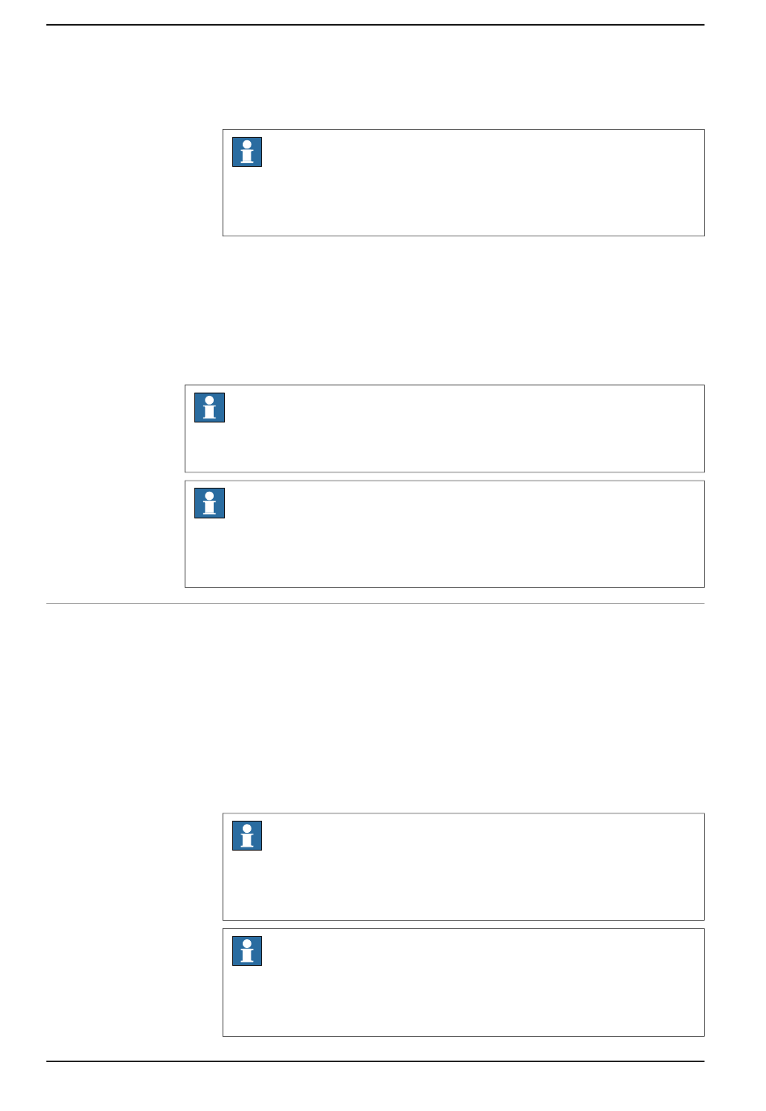
Task: Select the info icon in the fourth note box
Action: 247,835
